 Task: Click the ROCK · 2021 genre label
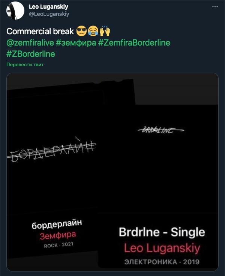point(58,245)
